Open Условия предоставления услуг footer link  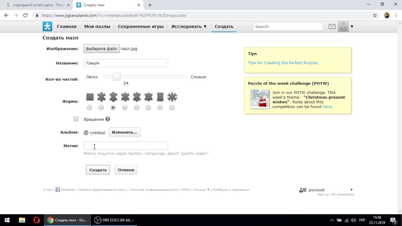click(x=102, y=190)
